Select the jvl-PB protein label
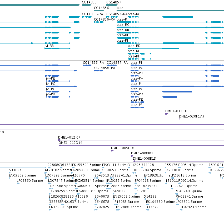This screenshot has width=224, height=211. pos(50,94)
